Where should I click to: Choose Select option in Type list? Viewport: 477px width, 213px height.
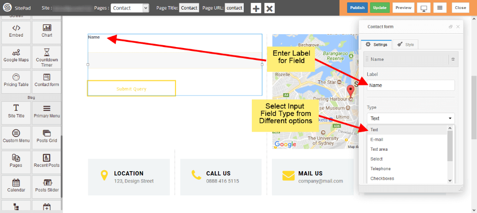407,159
